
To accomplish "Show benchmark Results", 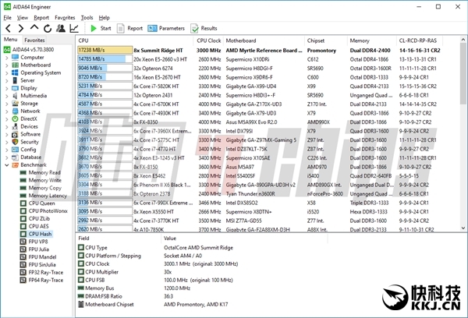I will pos(204,28).
